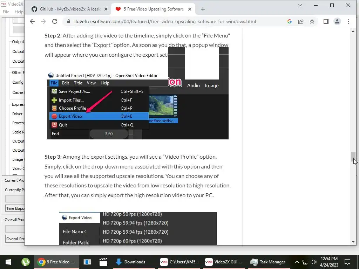
Task: Go back to the previous page in Chrome
Action: coord(32,21)
